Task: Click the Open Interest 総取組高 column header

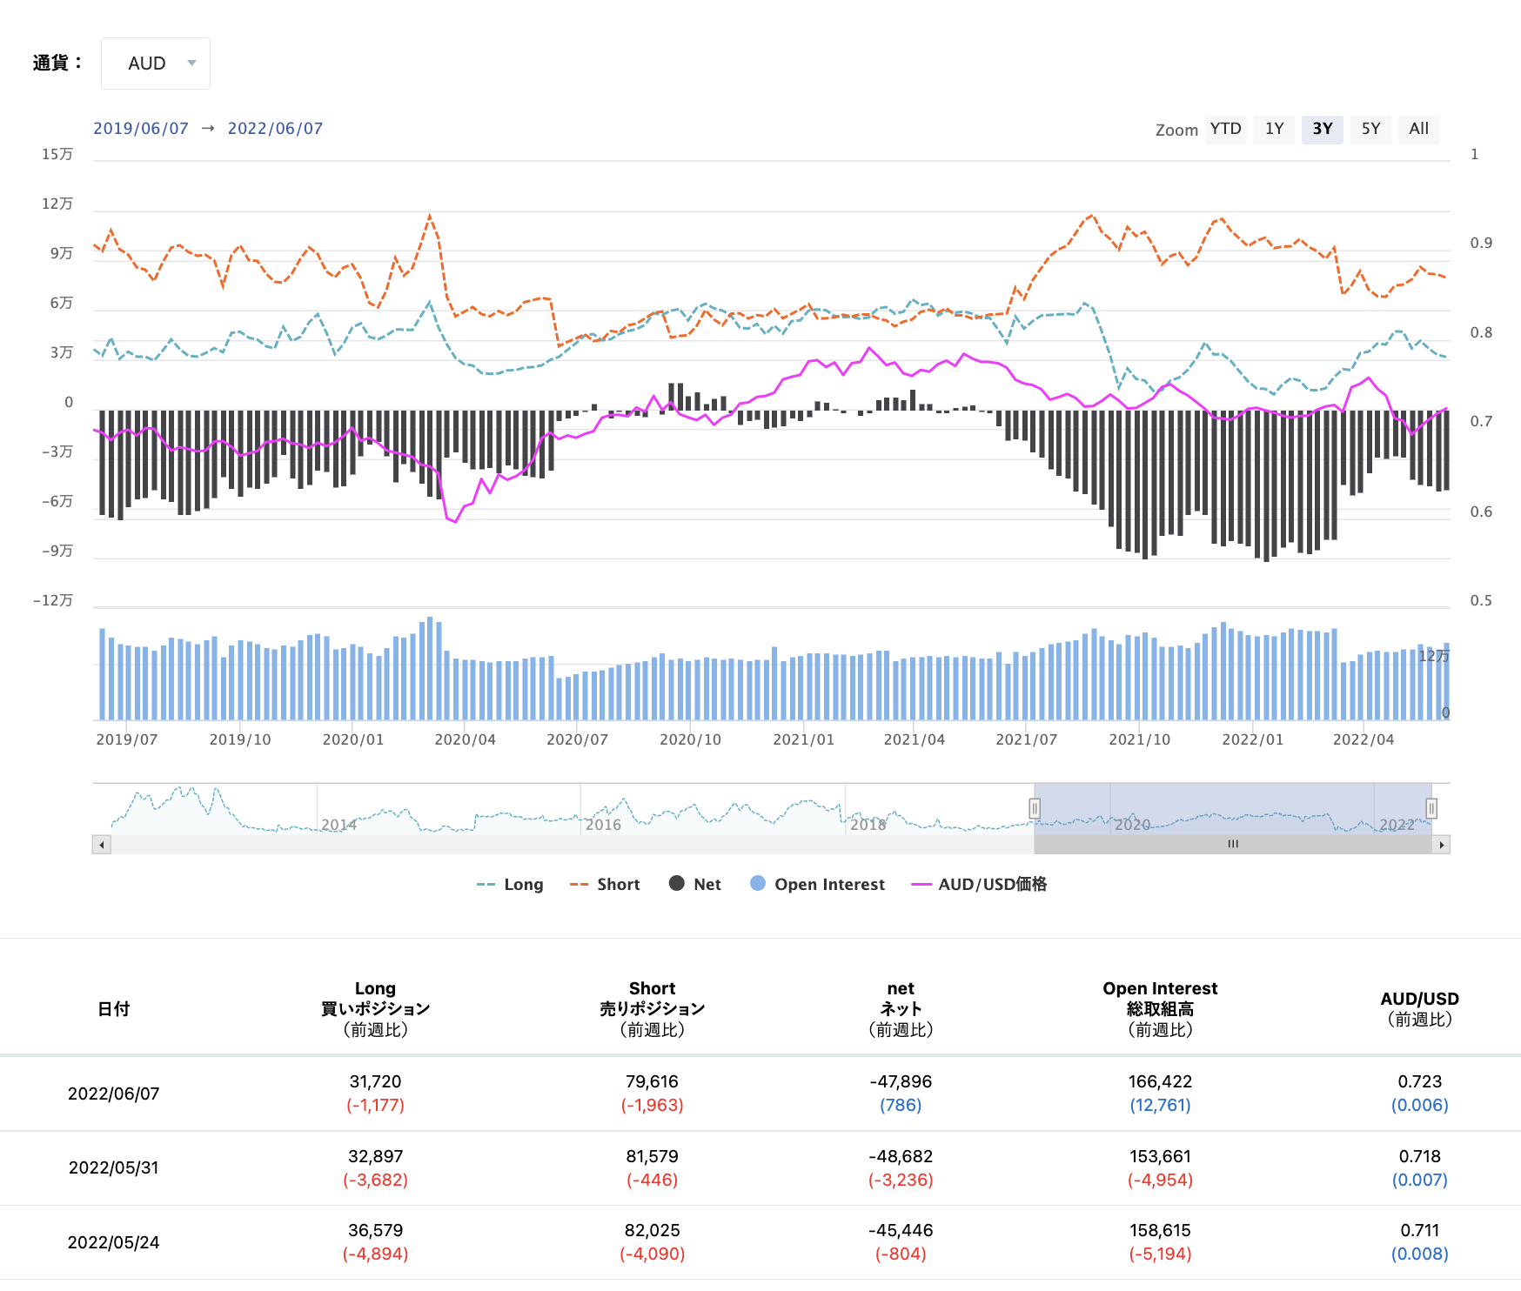Action: pyautogui.click(x=1160, y=1009)
